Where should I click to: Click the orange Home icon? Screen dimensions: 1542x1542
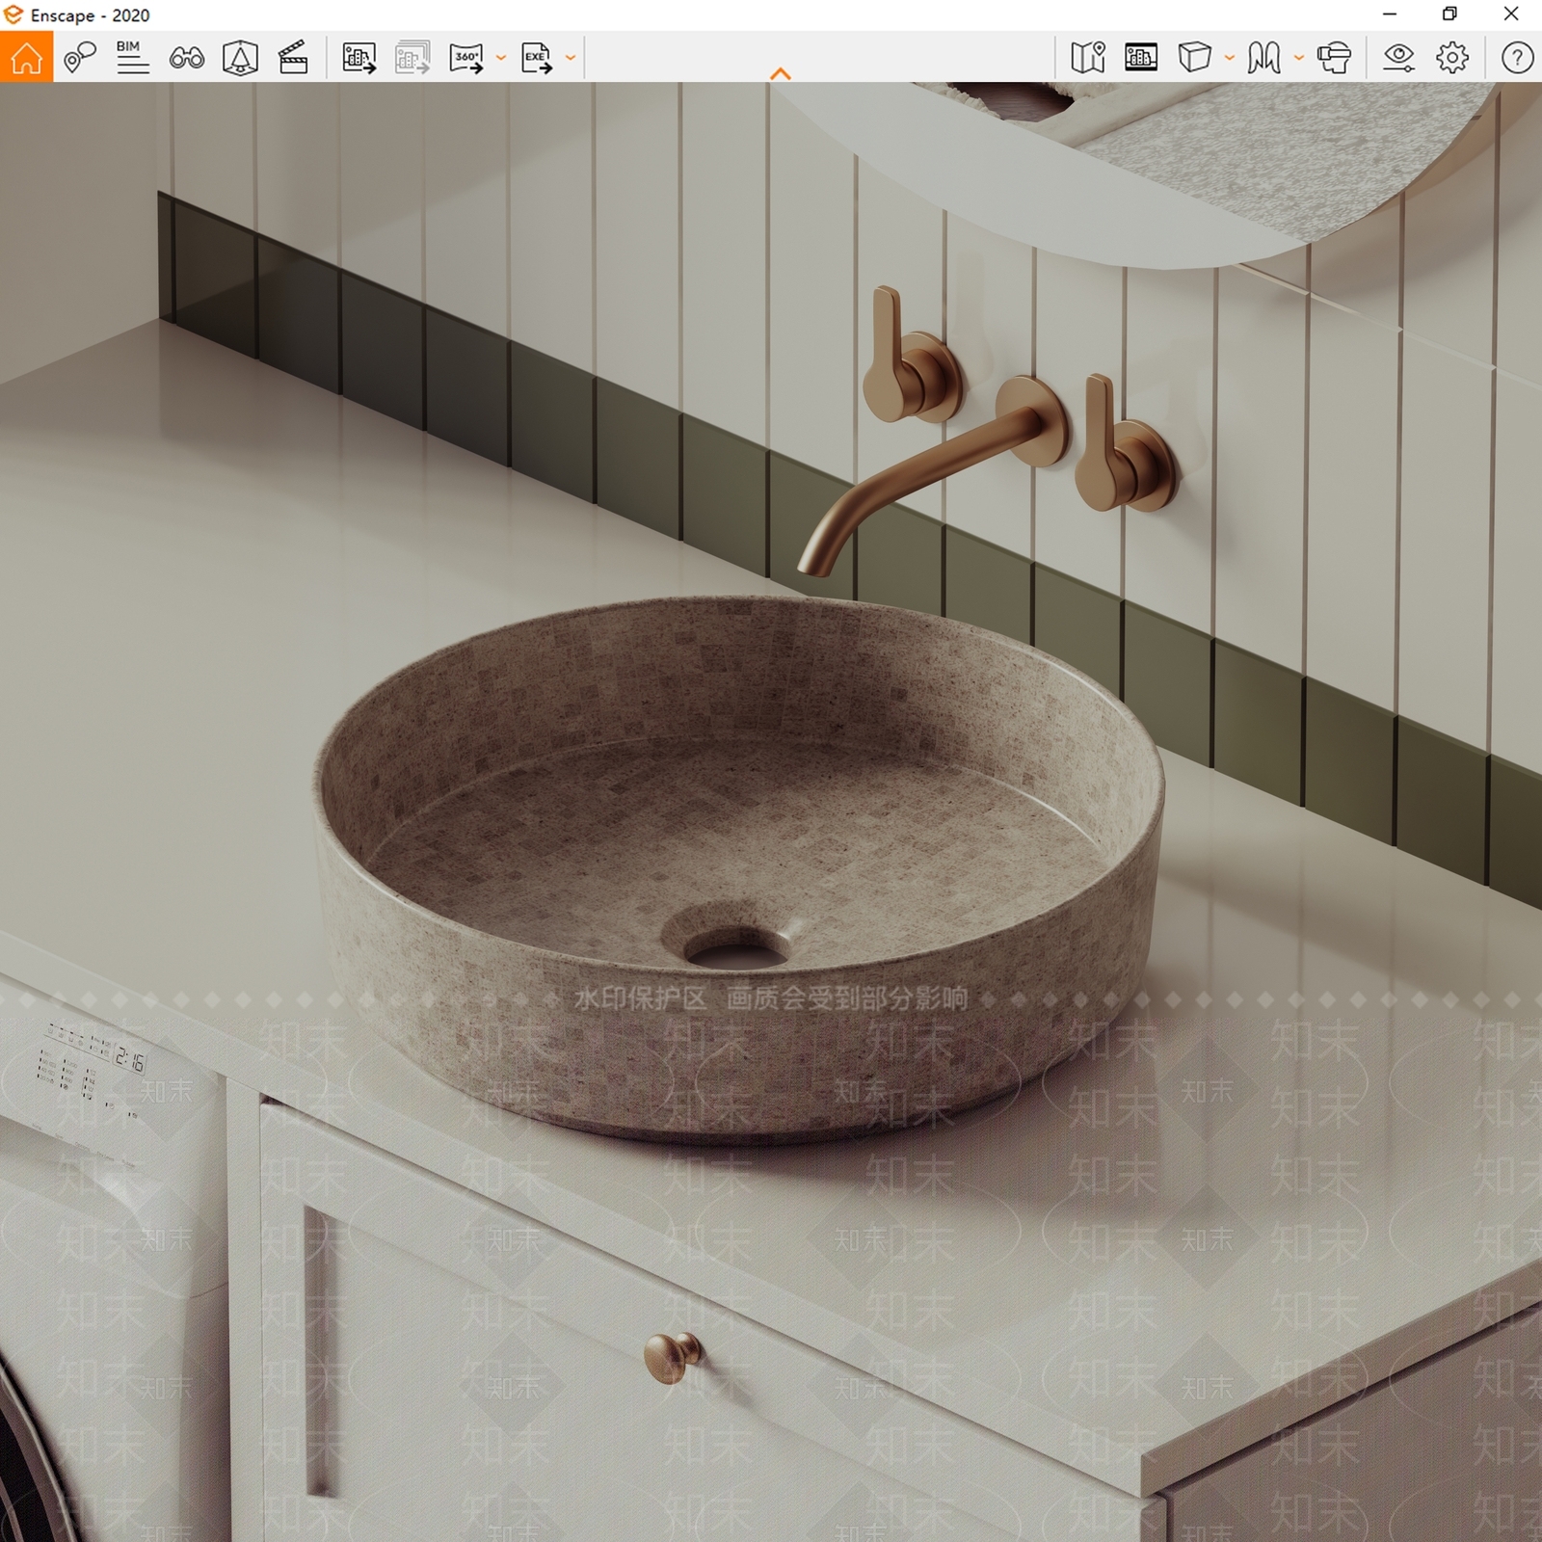coord(26,58)
